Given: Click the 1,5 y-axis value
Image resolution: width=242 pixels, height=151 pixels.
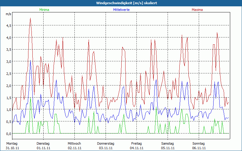Looking at the screenshot, I should point(9,98).
